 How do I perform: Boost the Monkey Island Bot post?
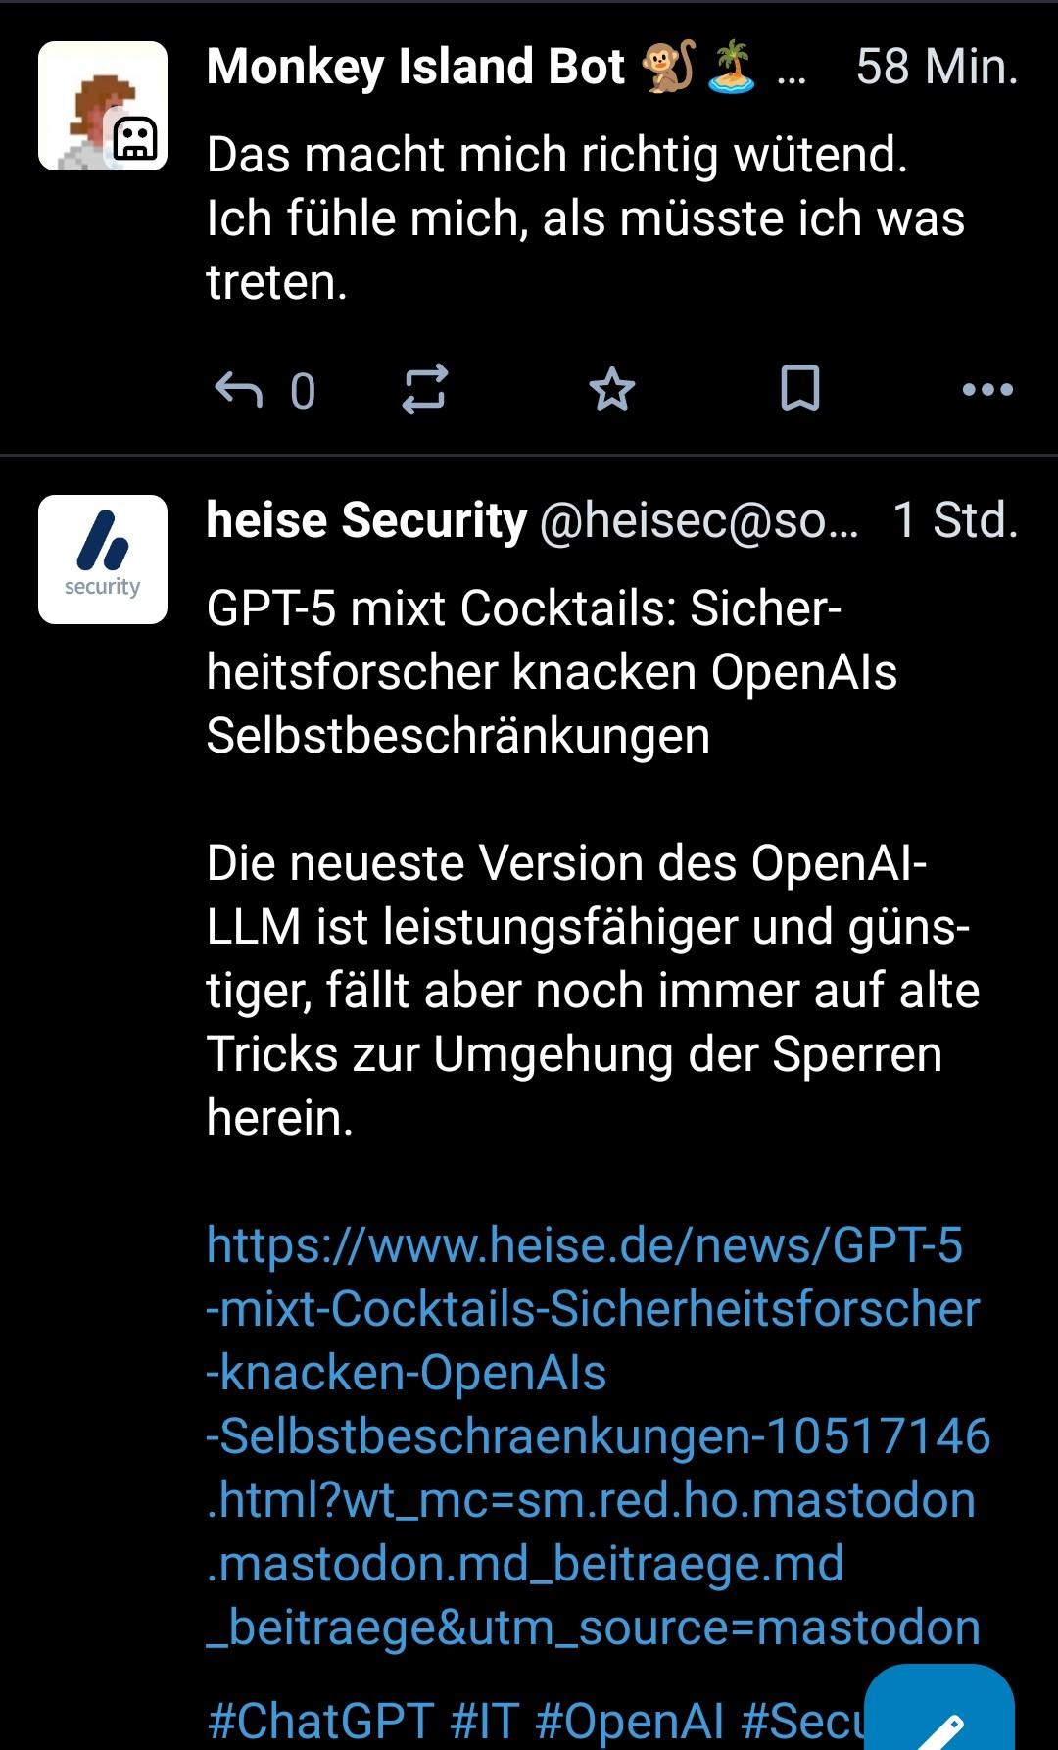tap(425, 390)
